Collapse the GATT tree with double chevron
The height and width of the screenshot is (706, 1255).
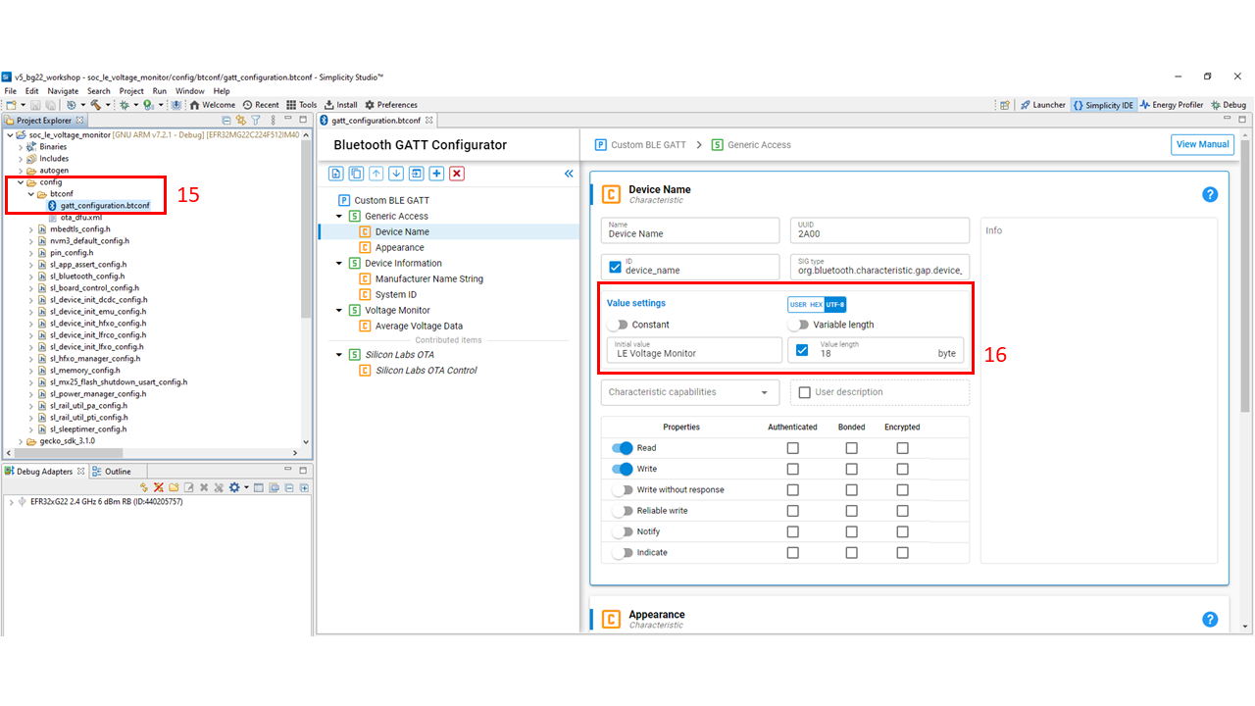tap(569, 174)
